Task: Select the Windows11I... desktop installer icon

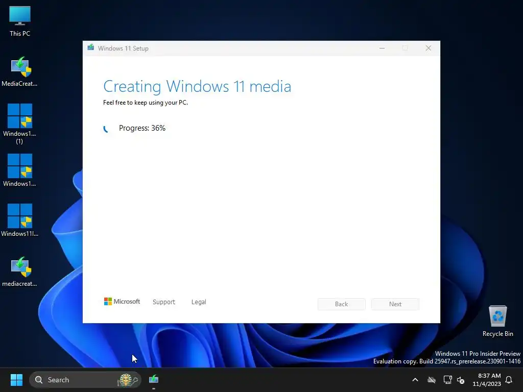Action: [20, 220]
